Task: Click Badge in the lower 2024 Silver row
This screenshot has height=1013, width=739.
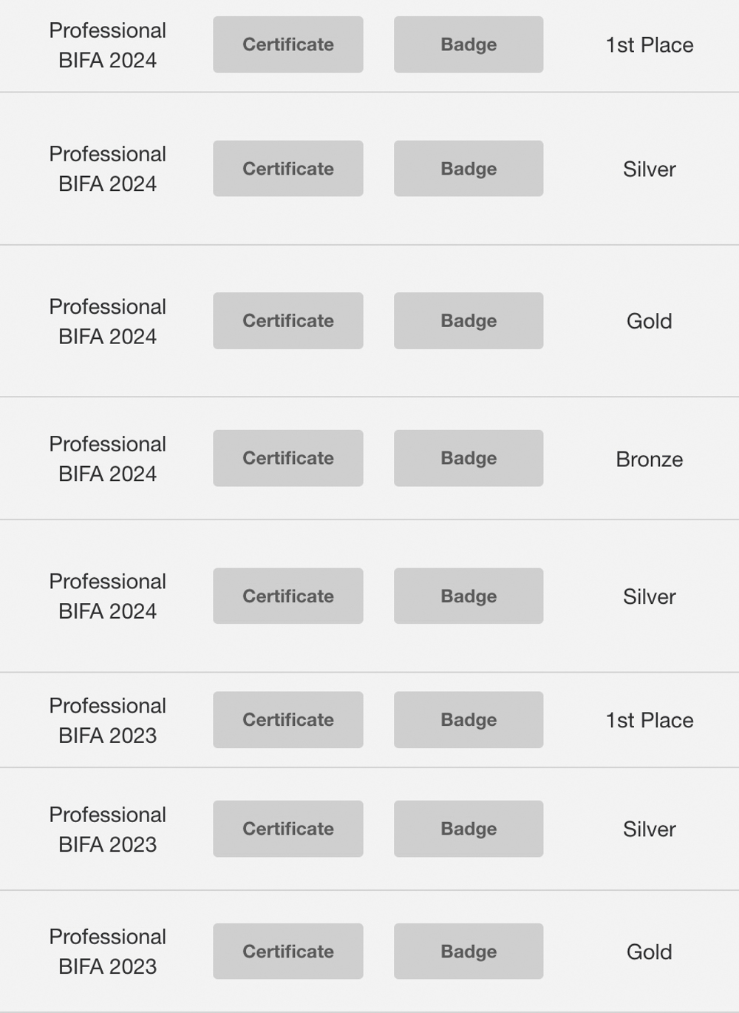Action: tap(468, 596)
